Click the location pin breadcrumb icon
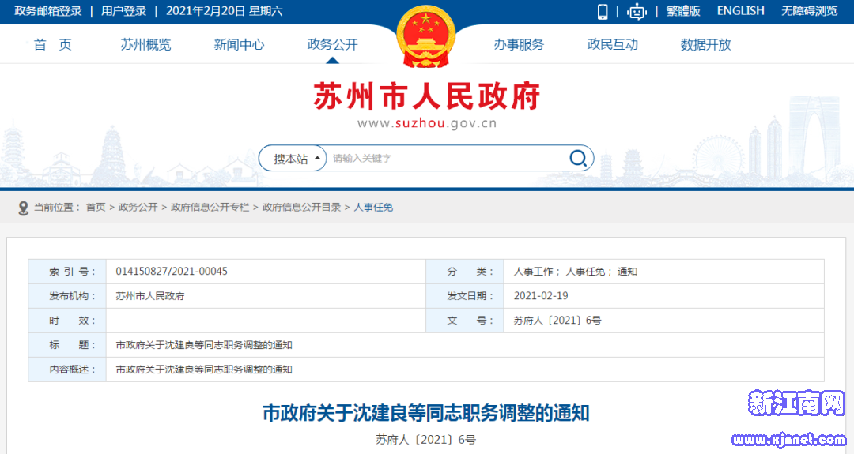This screenshot has height=454, width=854. 23,207
